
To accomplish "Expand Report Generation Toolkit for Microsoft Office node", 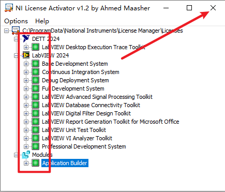I will coord(26,122).
